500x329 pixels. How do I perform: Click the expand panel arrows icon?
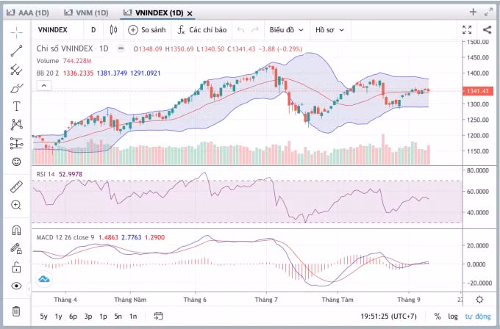(488, 12)
